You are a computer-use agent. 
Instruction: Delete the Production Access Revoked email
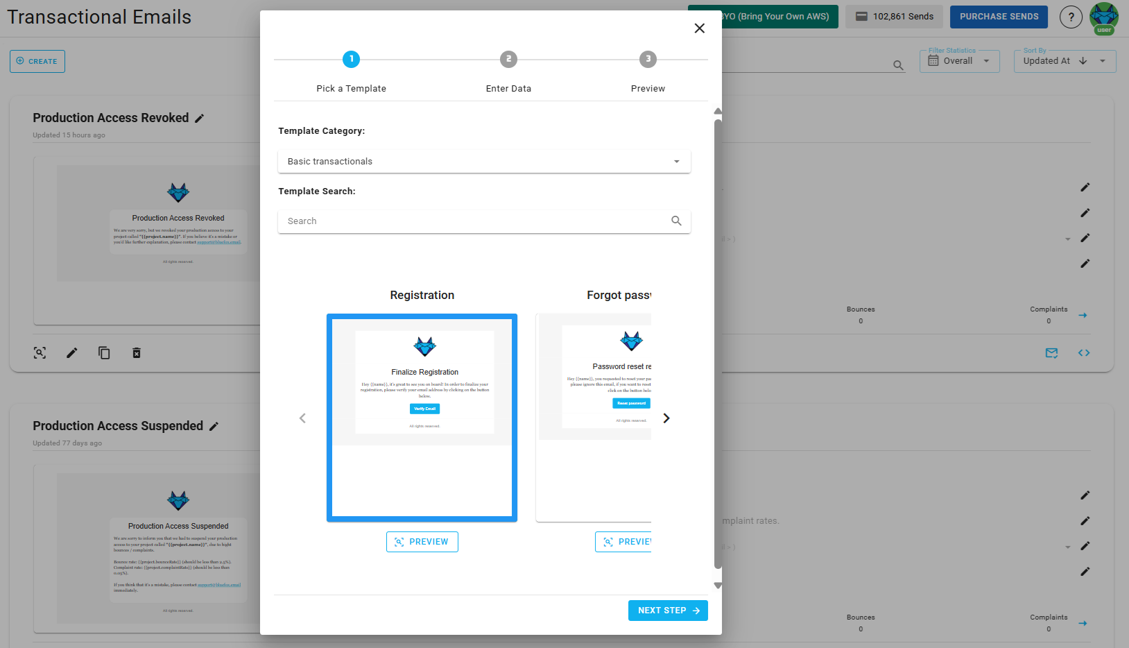[x=136, y=352]
